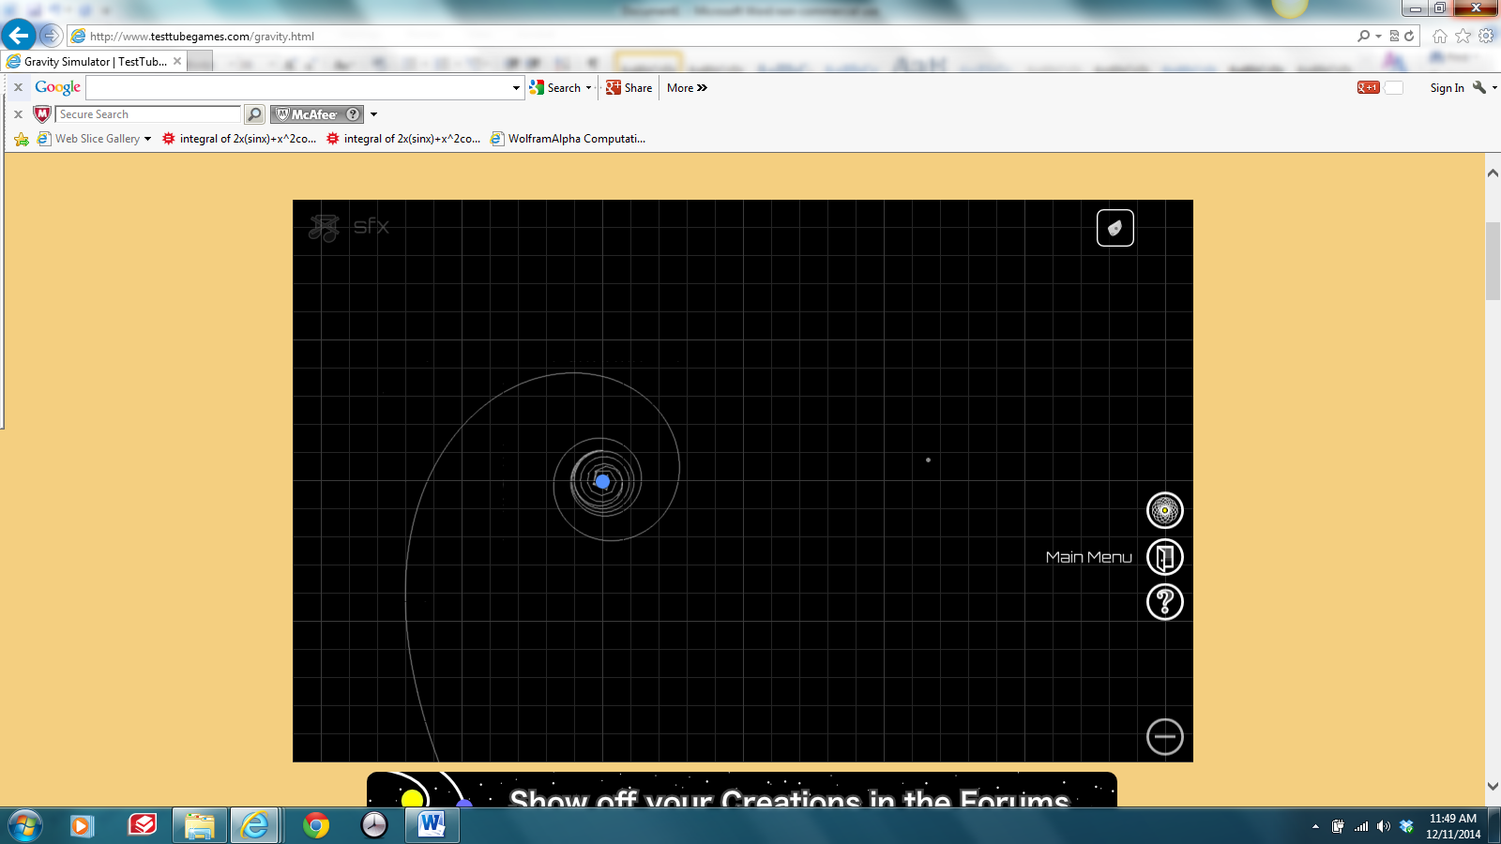The width and height of the screenshot is (1501, 844).
Task: Click the page scrollbar down arrow
Action: pyautogui.click(x=1493, y=787)
